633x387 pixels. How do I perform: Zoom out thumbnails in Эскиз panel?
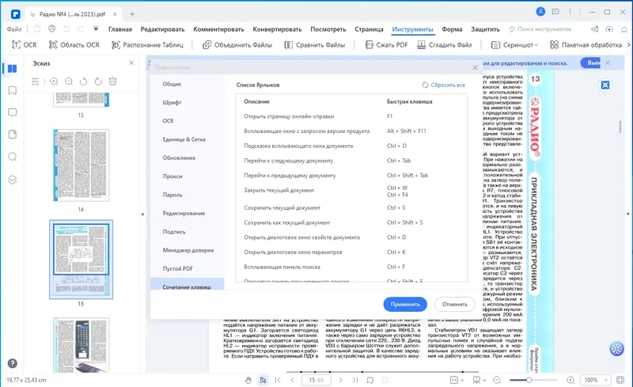[x=69, y=82]
